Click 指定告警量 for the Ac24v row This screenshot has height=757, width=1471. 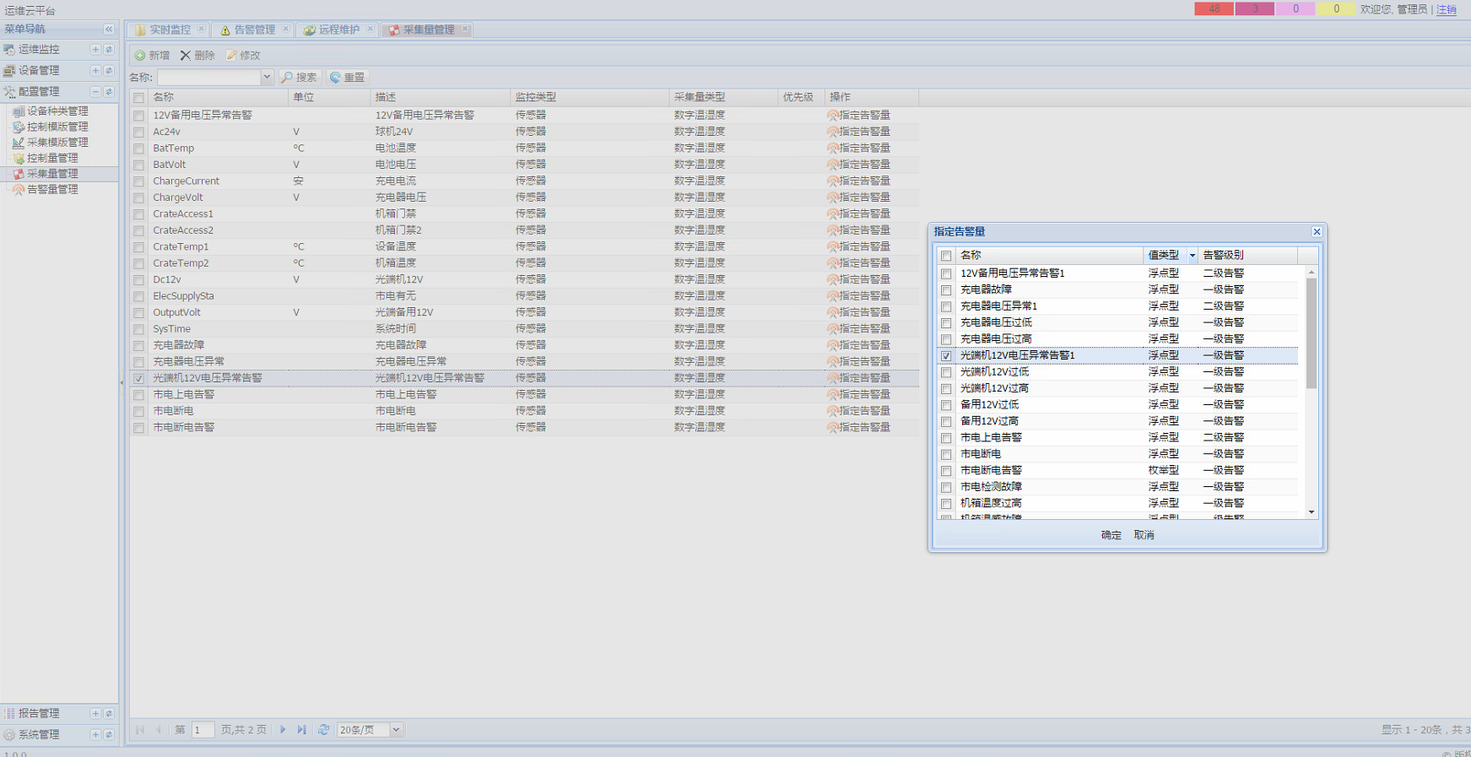(858, 132)
